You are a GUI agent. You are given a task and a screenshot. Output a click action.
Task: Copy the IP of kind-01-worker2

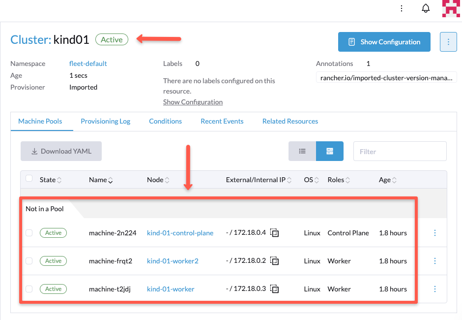pyautogui.click(x=274, y=261)
